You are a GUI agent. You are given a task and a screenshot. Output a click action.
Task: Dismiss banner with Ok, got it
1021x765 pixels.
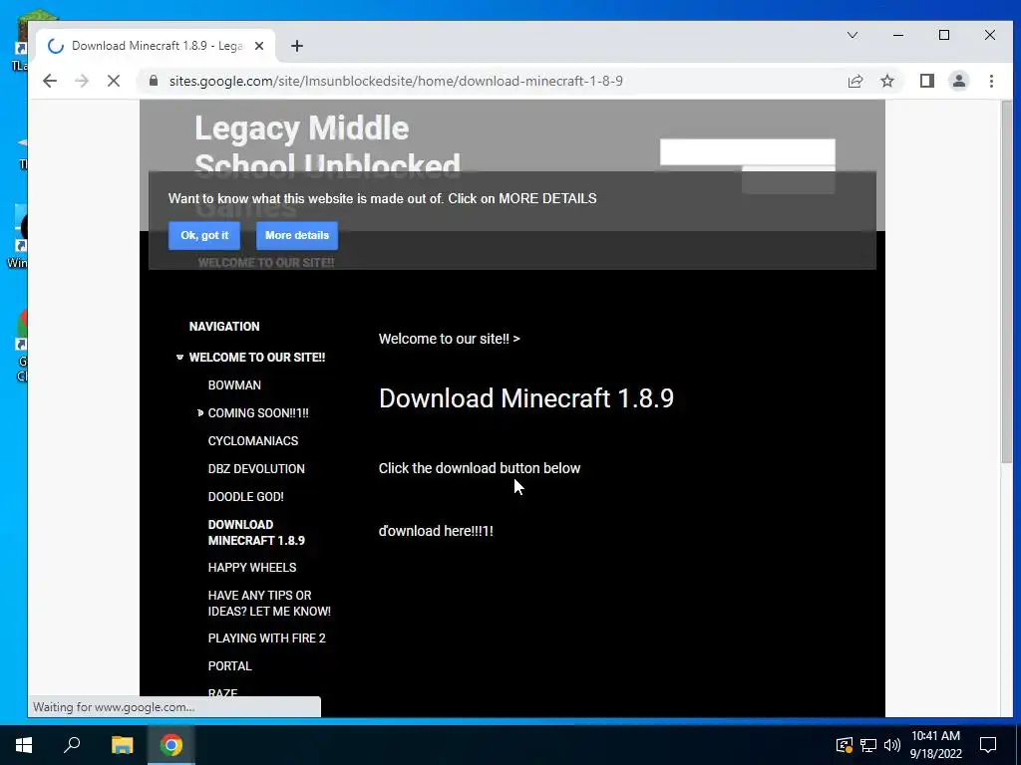[204, 235]
